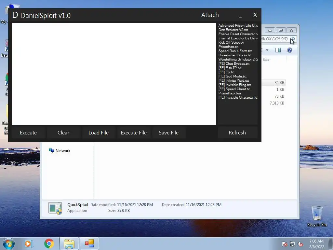Viewport: 333px width, 250px height.
Task: Click the 78 KB file size cell
Action: 279,96
